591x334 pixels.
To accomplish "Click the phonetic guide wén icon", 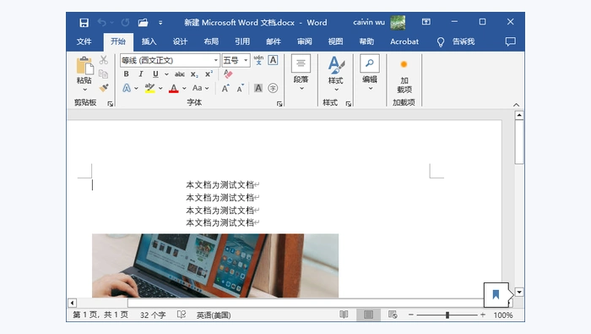I will tap(258, 60).
